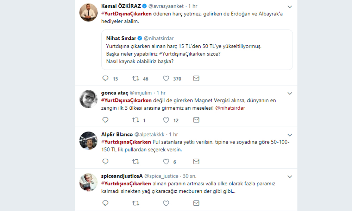Image resolution: width=352 pixels, height=211 pixels.
Task: Reply to Kemal ÖZKİRAZ's tweet
Action: pos(105,78)
